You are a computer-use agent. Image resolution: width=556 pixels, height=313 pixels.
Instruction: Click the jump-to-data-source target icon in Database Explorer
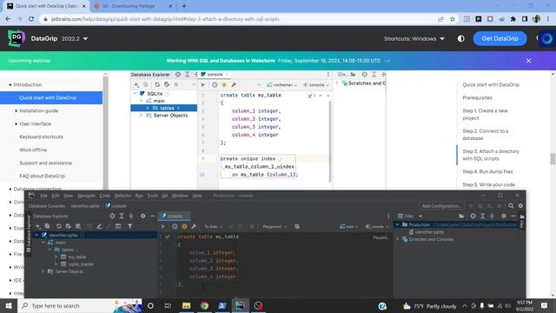[112, 216]
